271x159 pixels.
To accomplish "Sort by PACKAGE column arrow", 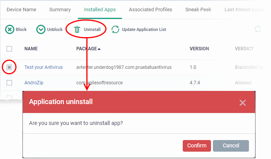I will click(x=99, y=49).
